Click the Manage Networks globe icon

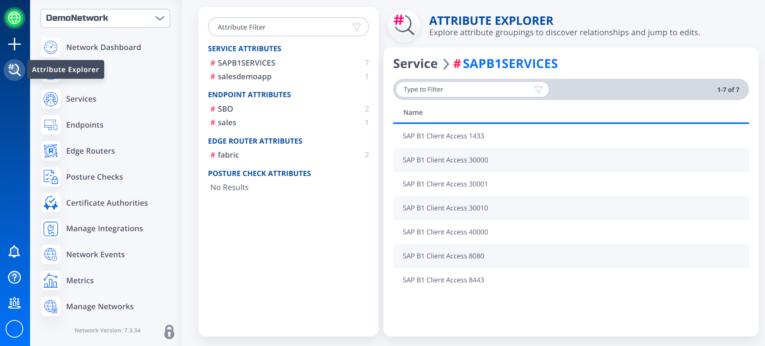[x=51, y=306]
